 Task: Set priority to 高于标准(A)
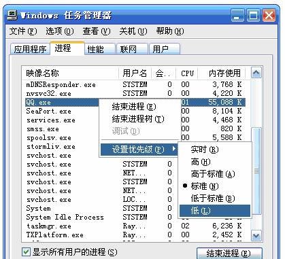pos(215,174)
